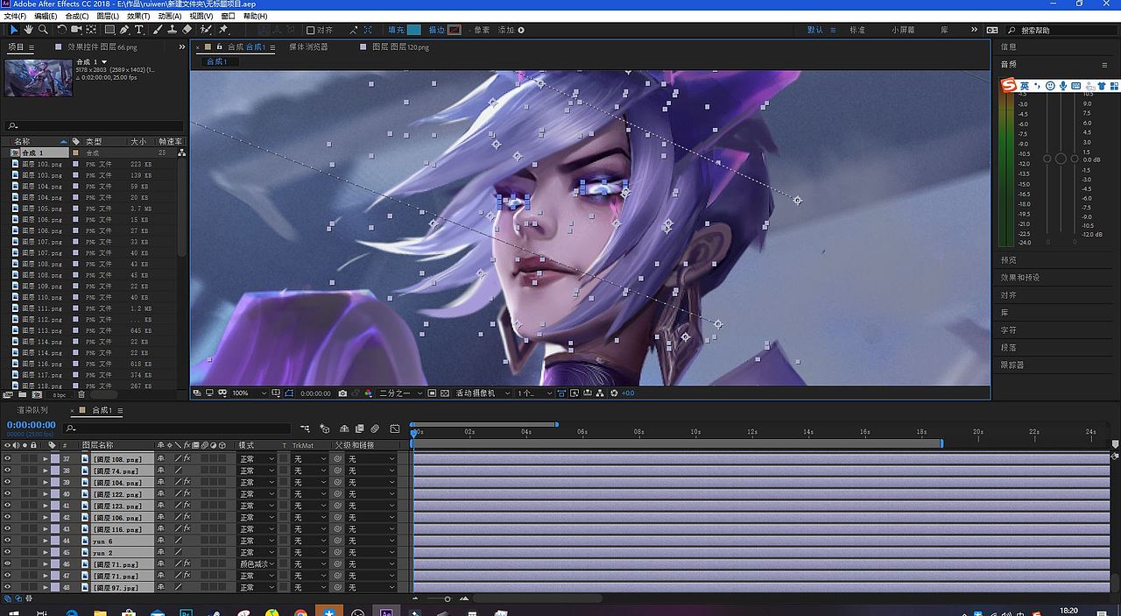
Task: Click the timeline zoom slider handle
Action: tap(448, 598)
